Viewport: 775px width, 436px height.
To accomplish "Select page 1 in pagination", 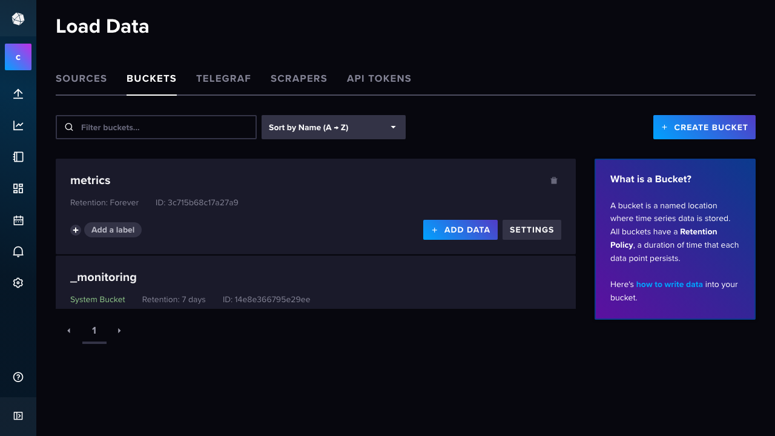I will tap(94, 331).
